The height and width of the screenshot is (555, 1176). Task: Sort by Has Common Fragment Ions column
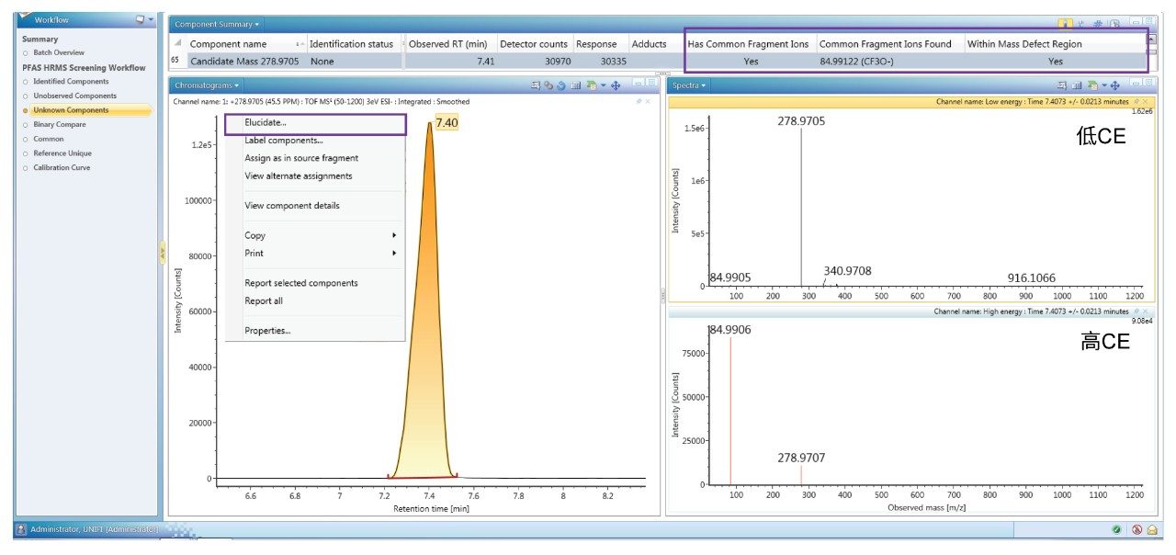click(749, 44)
